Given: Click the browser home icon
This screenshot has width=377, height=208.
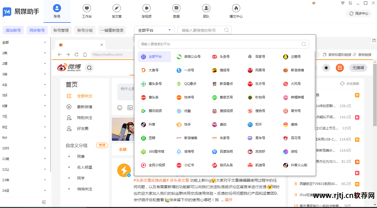Looking at the screenshot, I should point(85,55).
